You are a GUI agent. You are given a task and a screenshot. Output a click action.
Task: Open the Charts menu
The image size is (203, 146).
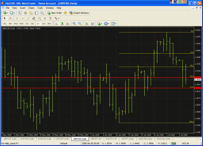(x=31, y=8)
